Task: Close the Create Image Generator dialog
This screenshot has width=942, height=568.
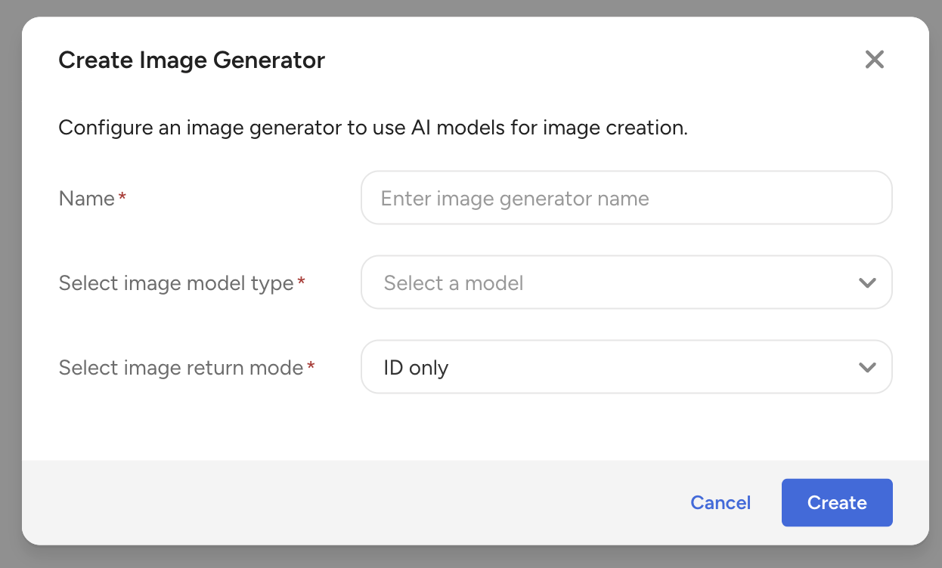Action: click(874, 60)
